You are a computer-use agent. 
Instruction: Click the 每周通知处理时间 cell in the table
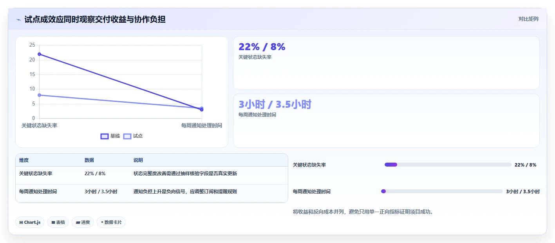[38, 192]
